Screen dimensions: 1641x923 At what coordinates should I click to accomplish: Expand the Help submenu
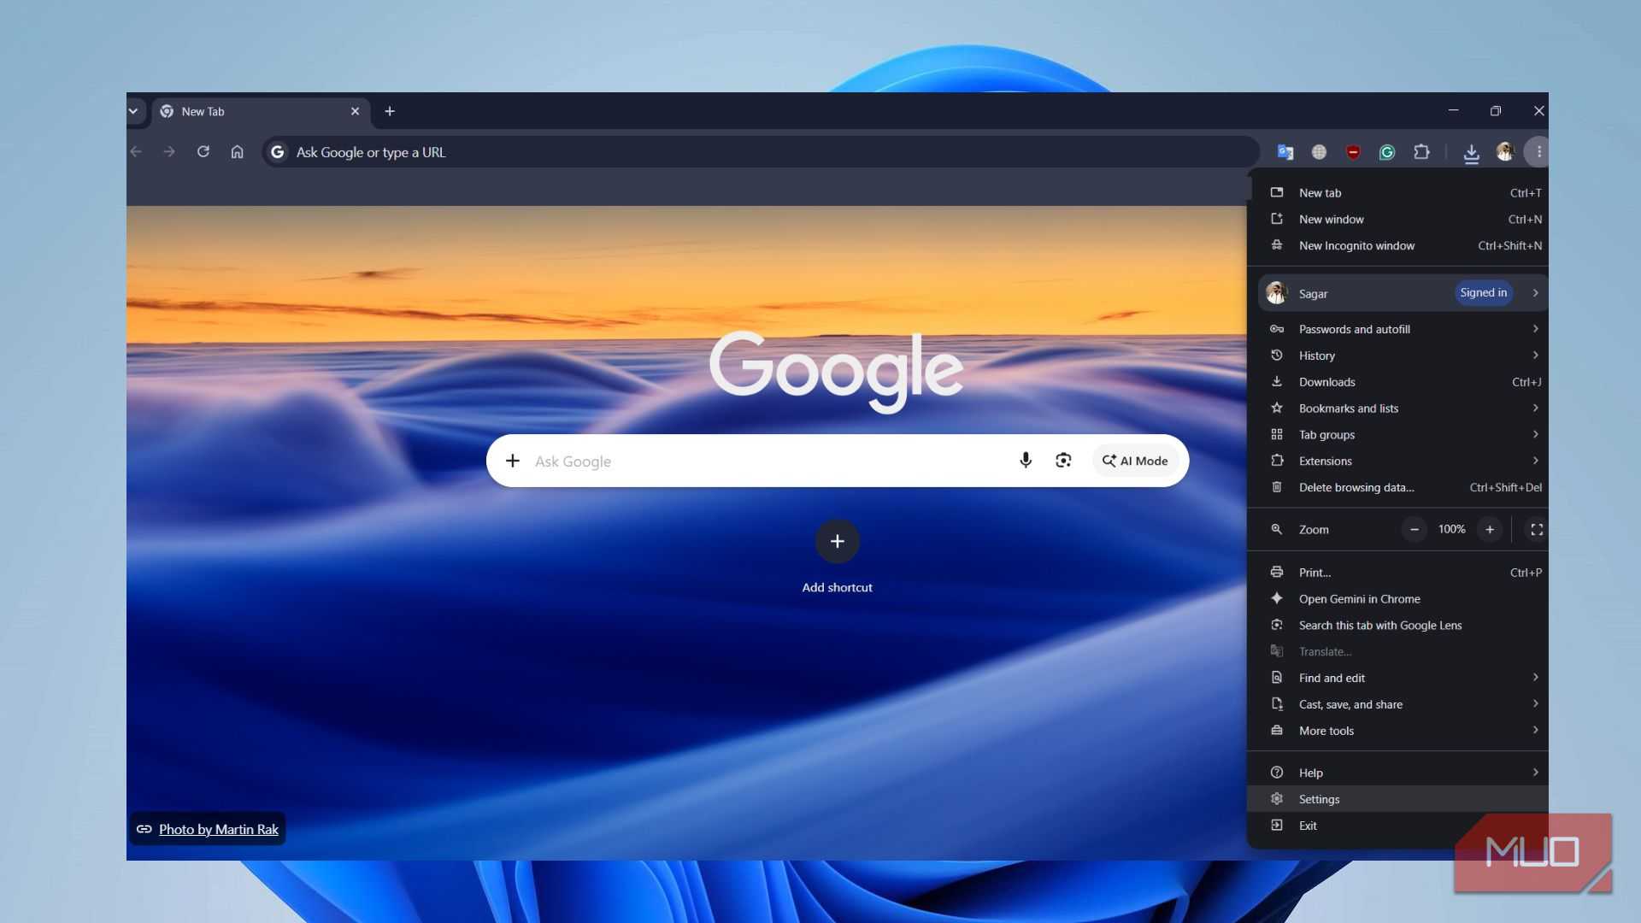coord(1397,773)
